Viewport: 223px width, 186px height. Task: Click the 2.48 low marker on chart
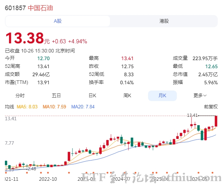coord(32,169)
